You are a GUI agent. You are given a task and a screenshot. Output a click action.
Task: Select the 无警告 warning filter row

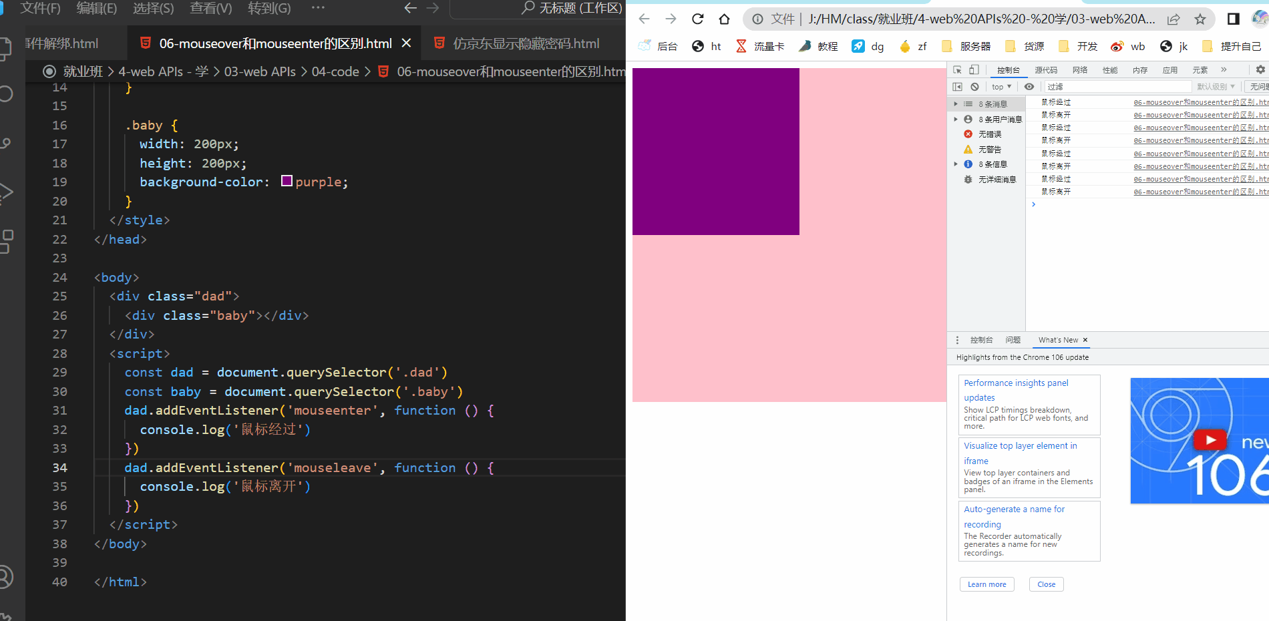[987, 150]
